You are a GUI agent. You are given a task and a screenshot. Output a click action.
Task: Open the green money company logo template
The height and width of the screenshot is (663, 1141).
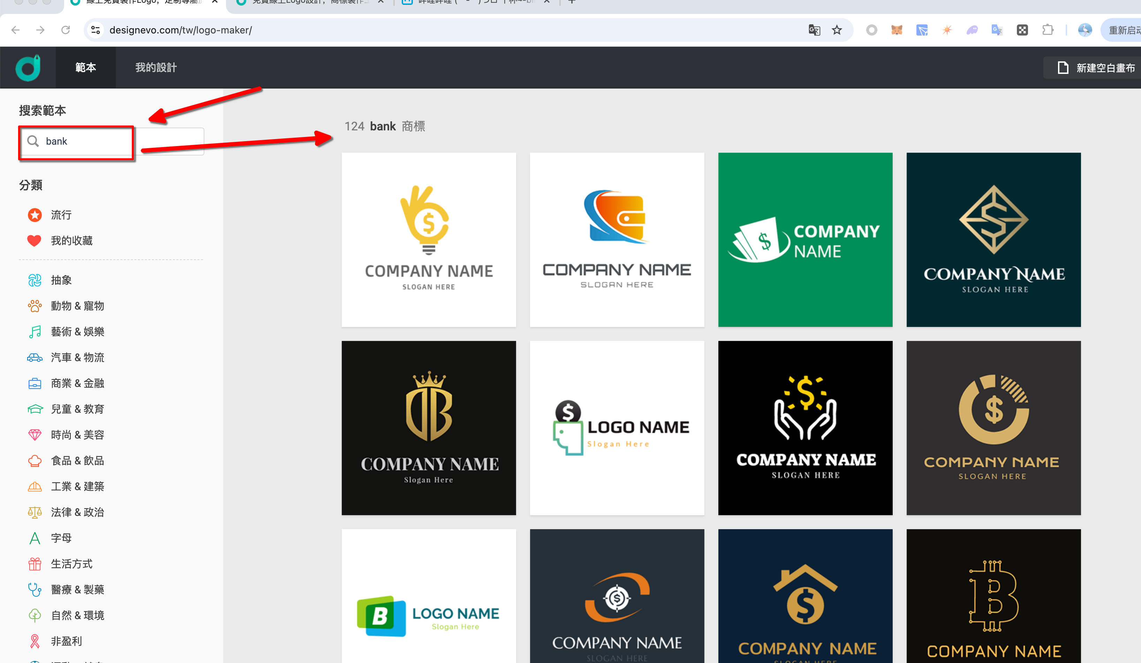point(805,240)
